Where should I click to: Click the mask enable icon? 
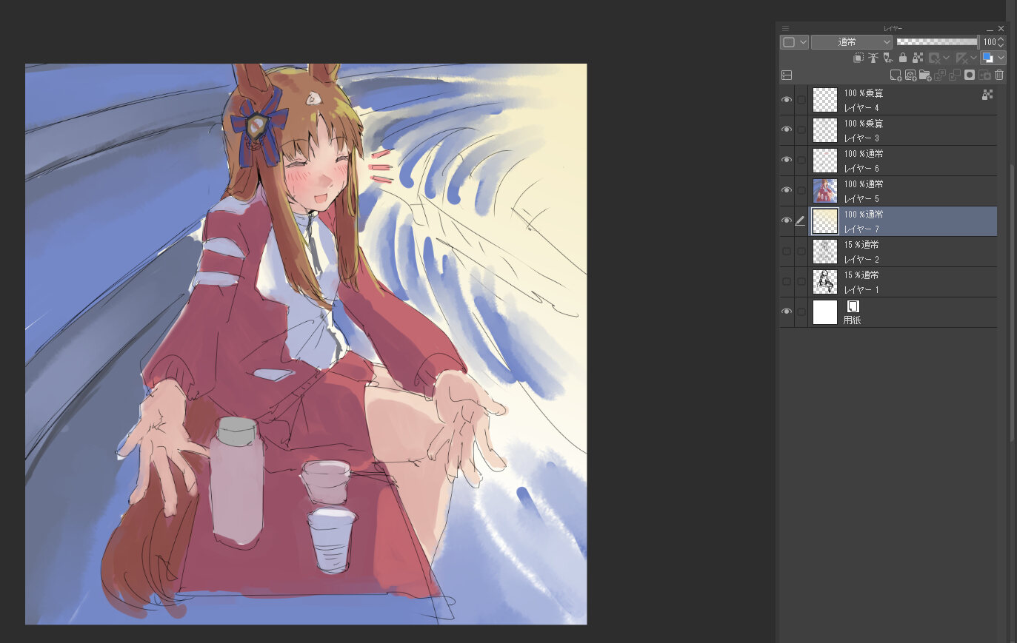935,58
